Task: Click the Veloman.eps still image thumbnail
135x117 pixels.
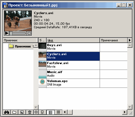Action: point(42,83)
